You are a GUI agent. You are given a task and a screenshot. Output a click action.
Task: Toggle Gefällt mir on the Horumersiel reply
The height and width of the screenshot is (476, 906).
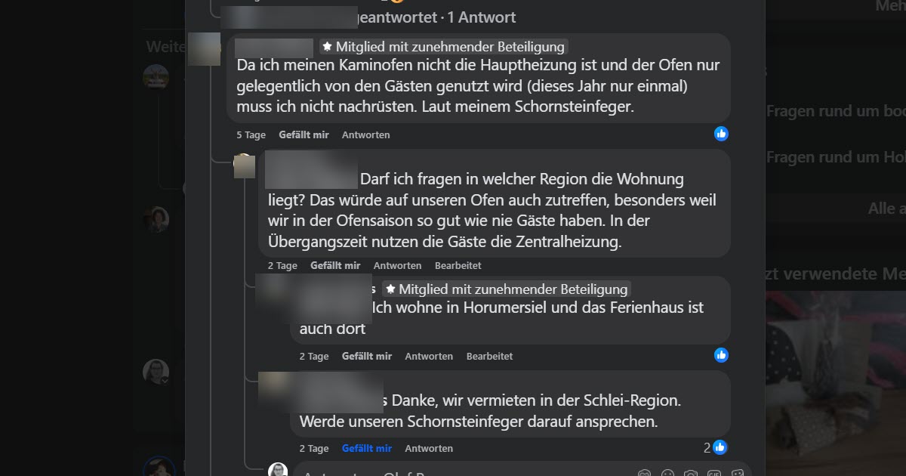[367, 356]
